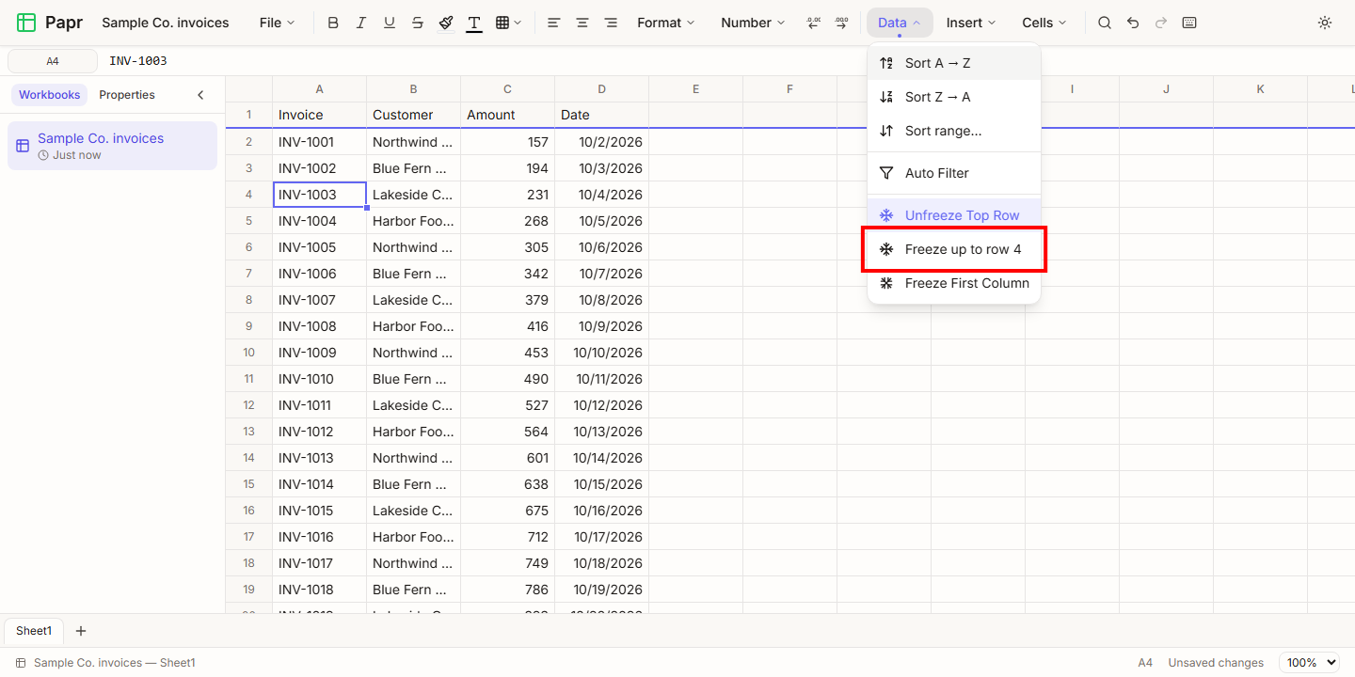Open the File menu
Image resolution: width=1355 pixels, height=677 pixels.
coord(277,23)
